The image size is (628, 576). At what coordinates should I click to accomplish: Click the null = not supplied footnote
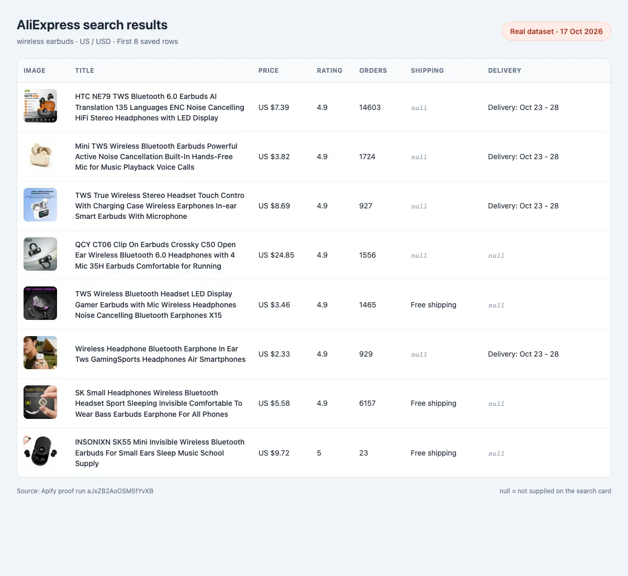click(x=555, y=491)
